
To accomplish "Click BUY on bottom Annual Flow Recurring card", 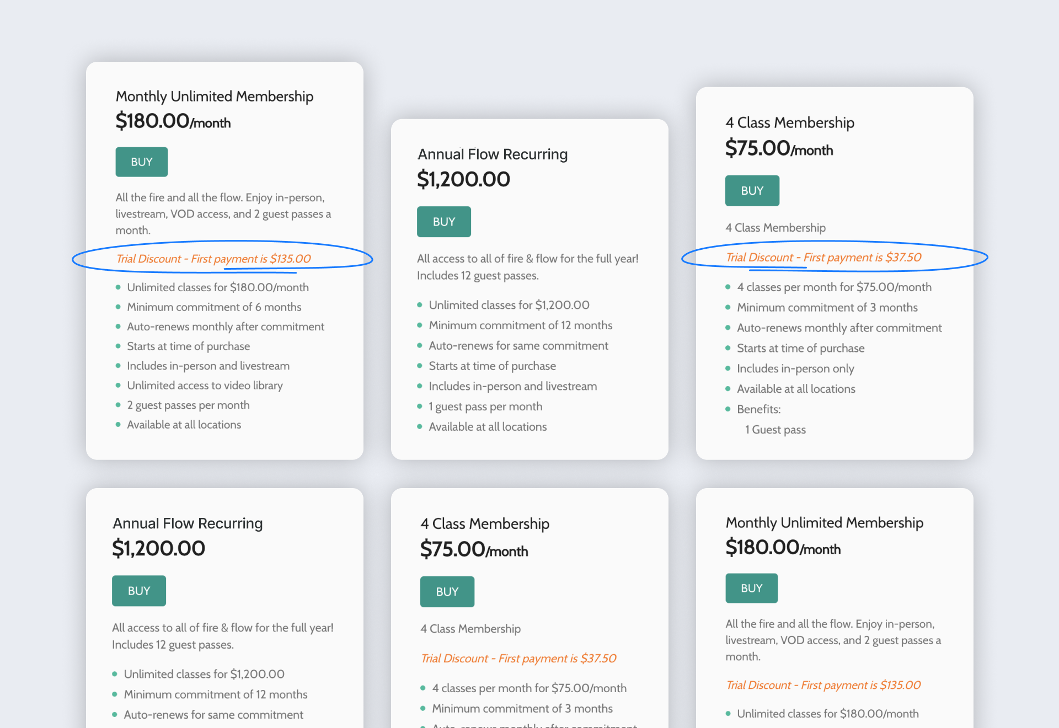I will tap(138, 591).
